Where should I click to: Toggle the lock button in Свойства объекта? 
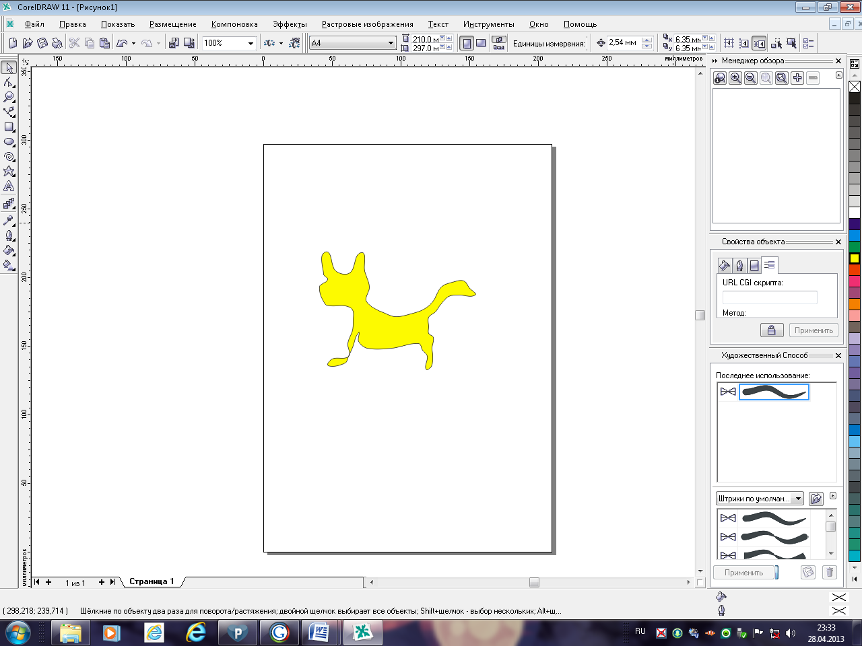pos(772,330)
